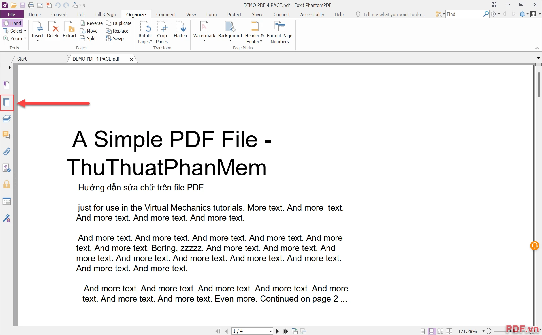Switch to continuous facing view mode
The width and height of the screenshot is (542, 335).
tap(449, 331)
